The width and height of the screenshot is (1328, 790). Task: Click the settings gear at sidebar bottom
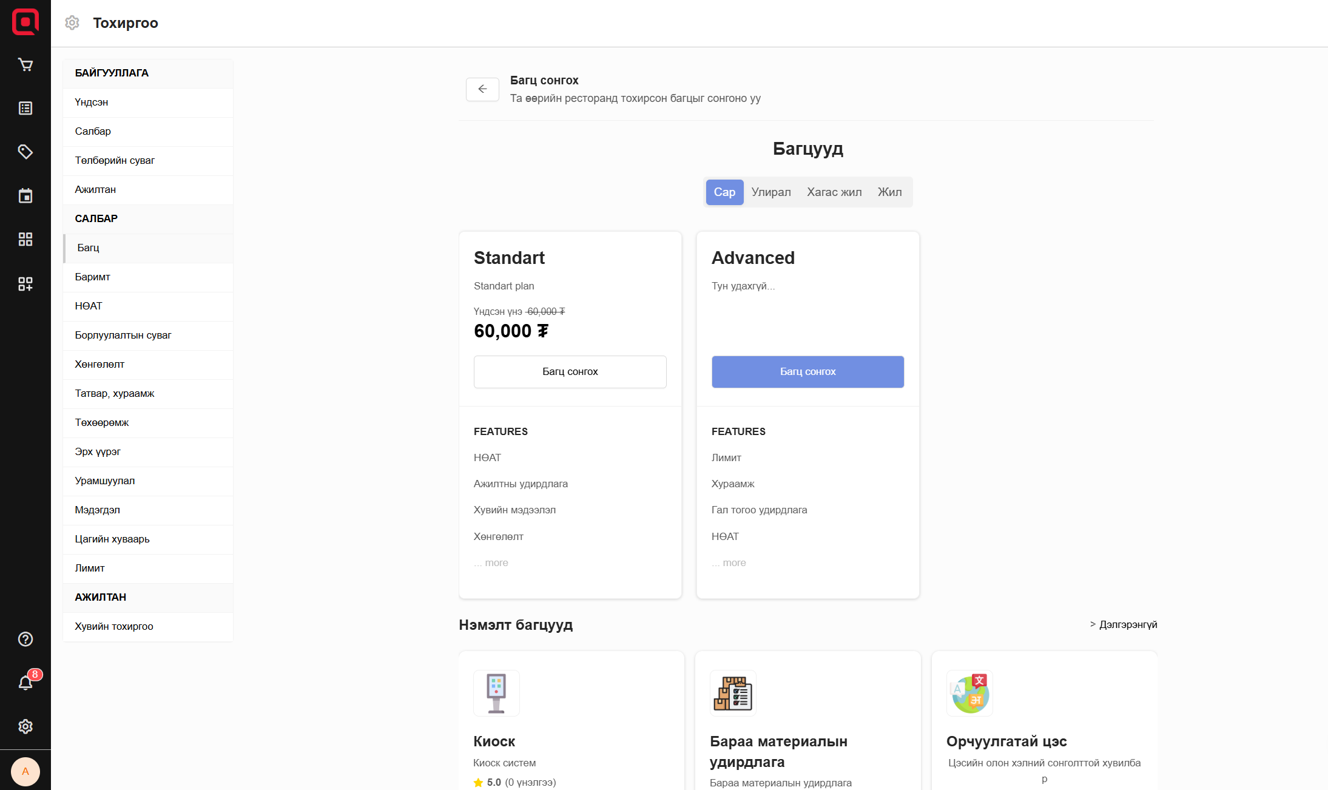[x=25, y=726]
